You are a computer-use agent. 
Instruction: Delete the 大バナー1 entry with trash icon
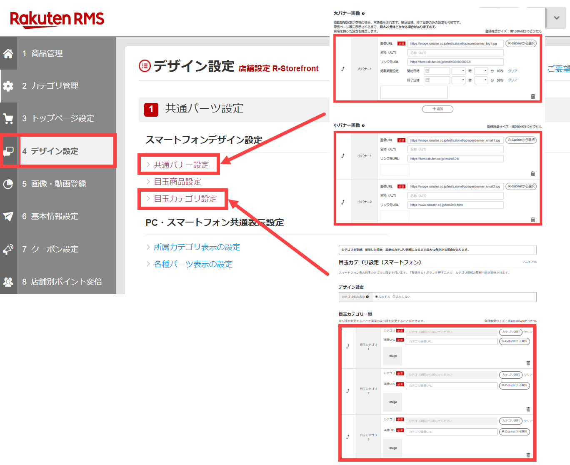tap(533, 96)
